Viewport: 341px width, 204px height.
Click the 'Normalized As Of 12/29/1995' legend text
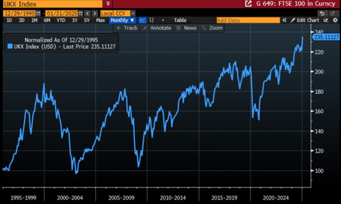click(61, 40)
